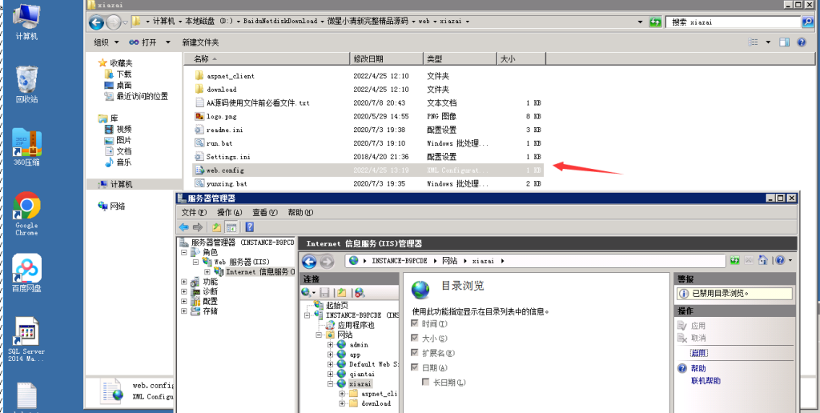Open the view options dropdown arrow in Explorer

point(768,42)
